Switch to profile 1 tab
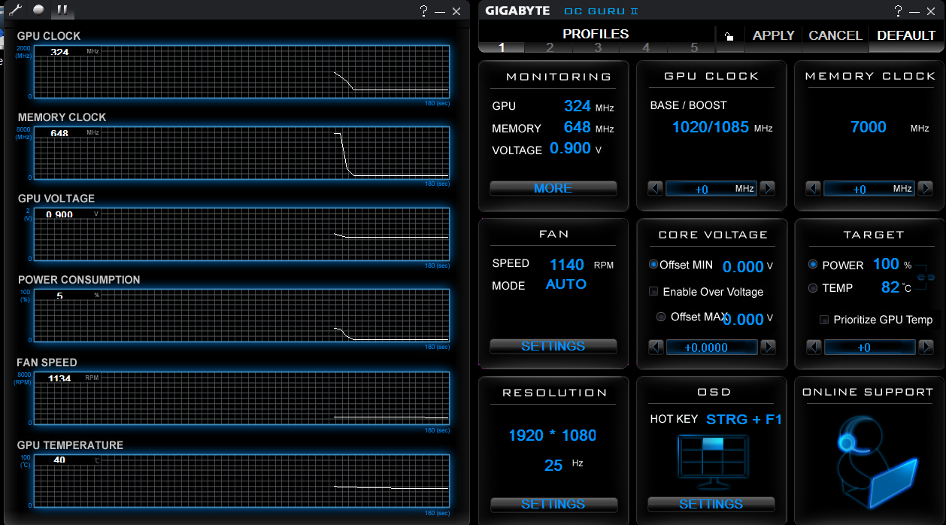The width and height of the screenshot is (946, 525). coord(502,47)
